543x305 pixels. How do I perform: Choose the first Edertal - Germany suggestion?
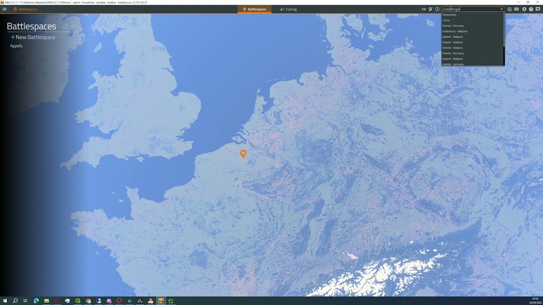tap(473, 26)
